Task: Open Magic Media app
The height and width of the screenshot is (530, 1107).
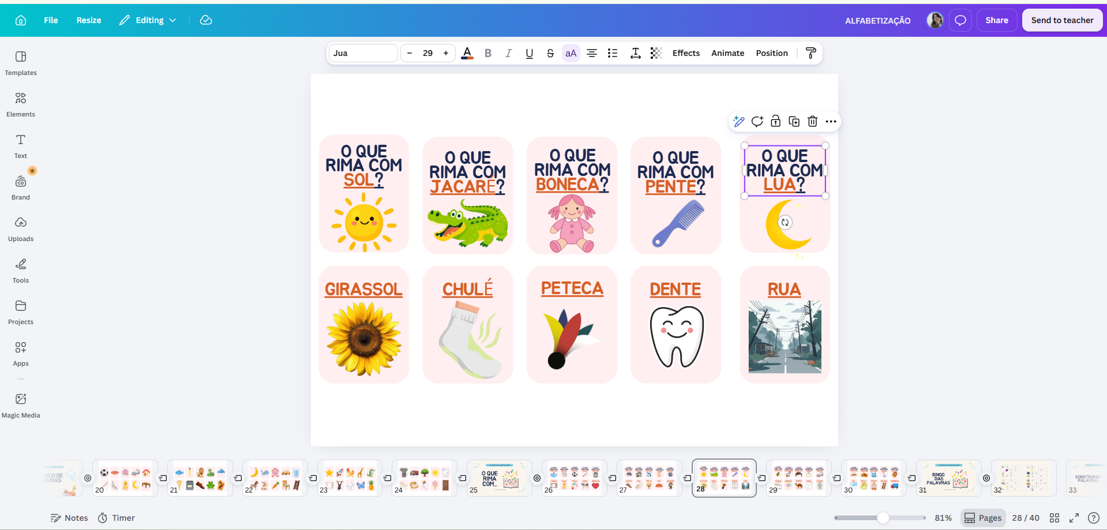Action: [x=21, y=405]
